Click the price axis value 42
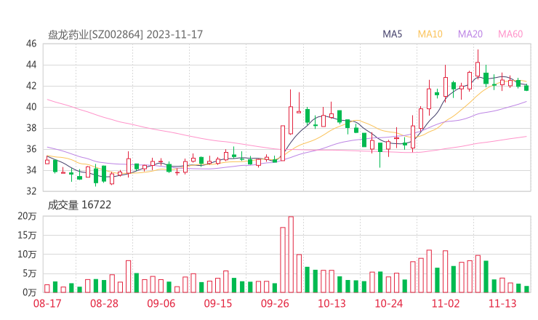Image resolution: width=538 pixels, height=320 pixels. 31,86
